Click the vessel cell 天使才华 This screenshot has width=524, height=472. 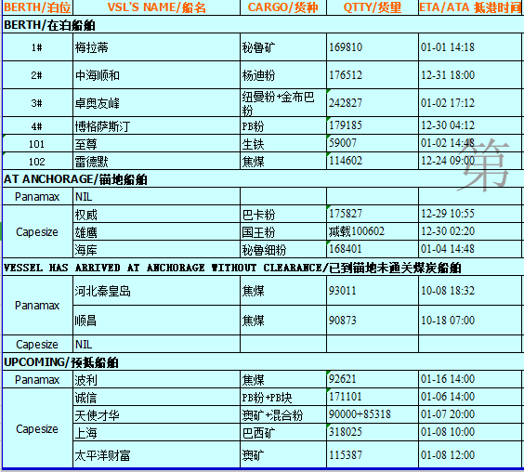click(x=156, y=414)
